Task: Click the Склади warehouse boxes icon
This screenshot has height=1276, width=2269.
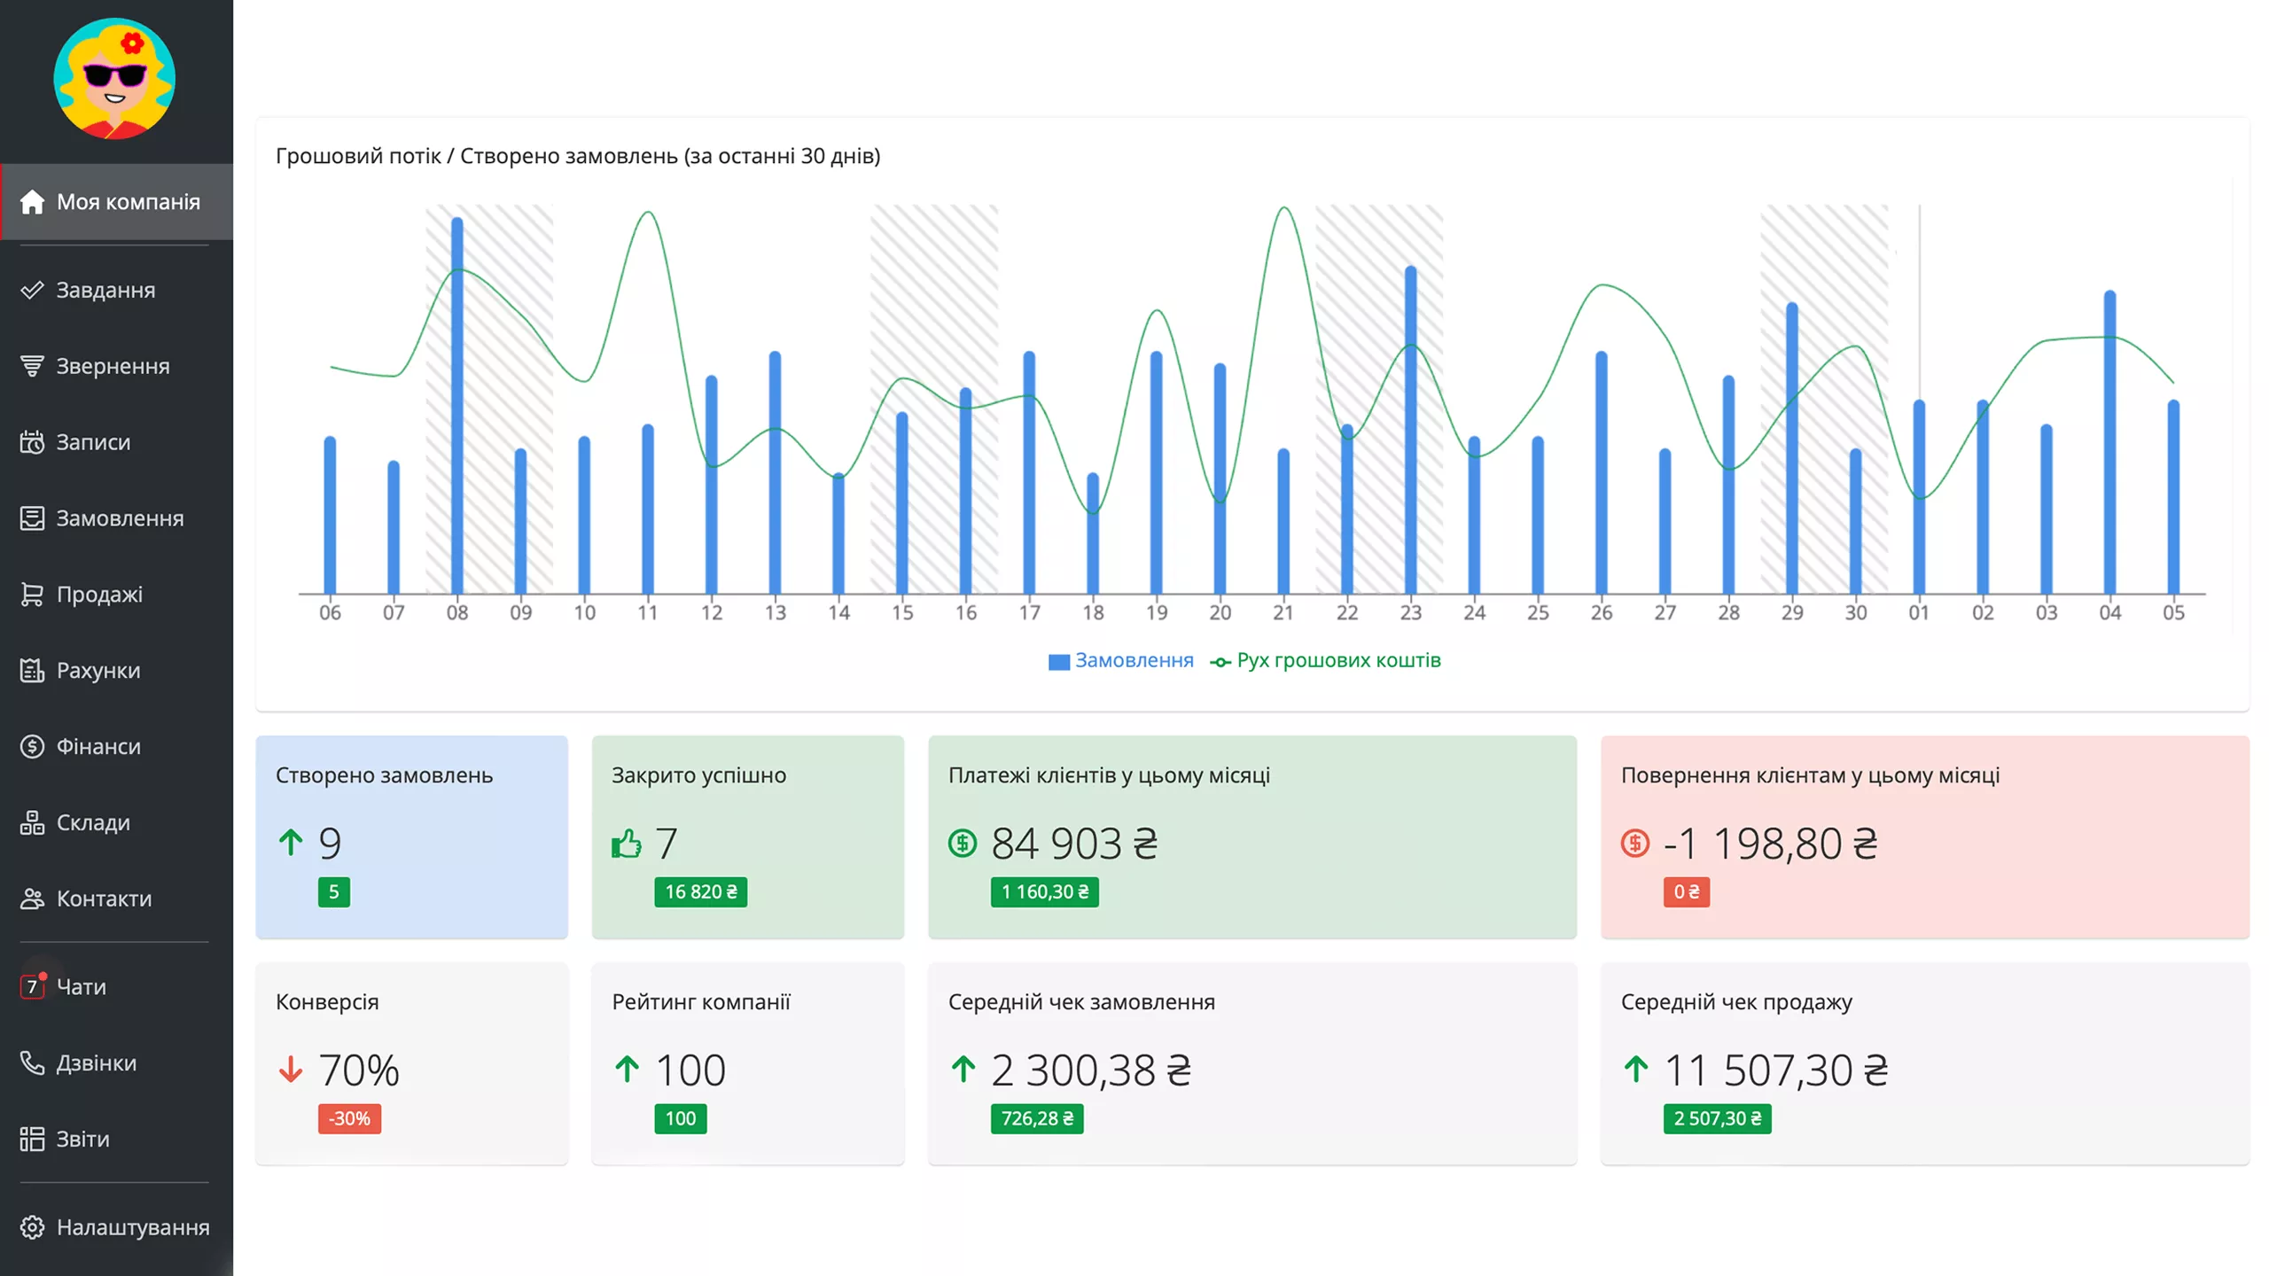Action: coord(32,823)
